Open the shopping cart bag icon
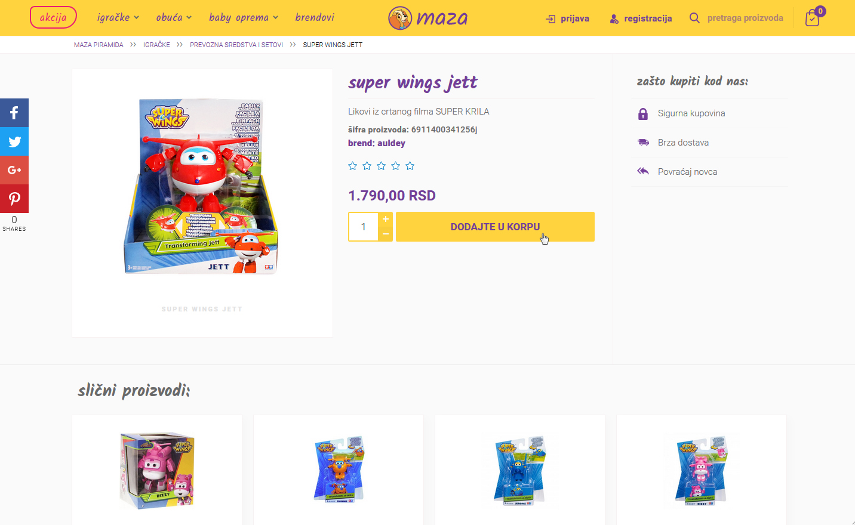Image resolution: width=855 pixels, height=525 pixels. (x=813, y=18)
